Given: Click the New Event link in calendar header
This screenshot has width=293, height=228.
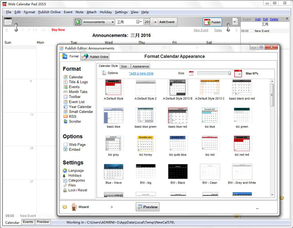Looking at the screenshot, I should tap(201, 30).
